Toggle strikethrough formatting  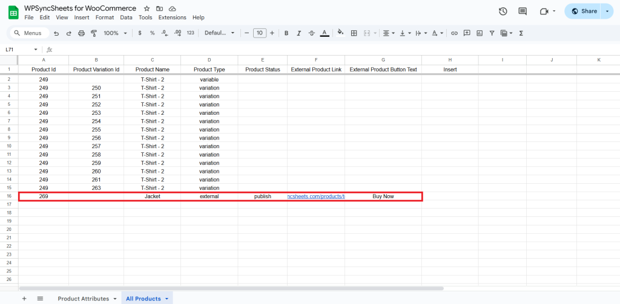click(312, 33)
